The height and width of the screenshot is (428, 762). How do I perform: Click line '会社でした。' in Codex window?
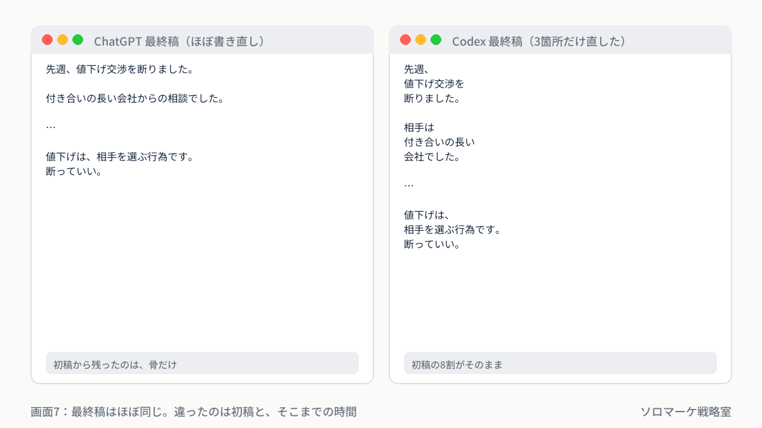tap(433, 157)
